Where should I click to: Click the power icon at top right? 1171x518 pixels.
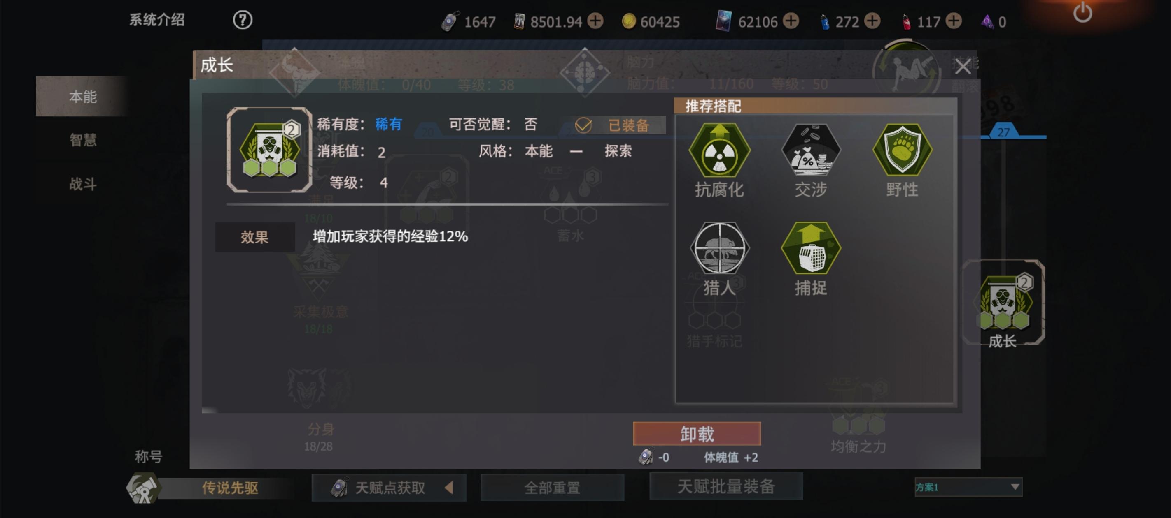point(1082,12)
